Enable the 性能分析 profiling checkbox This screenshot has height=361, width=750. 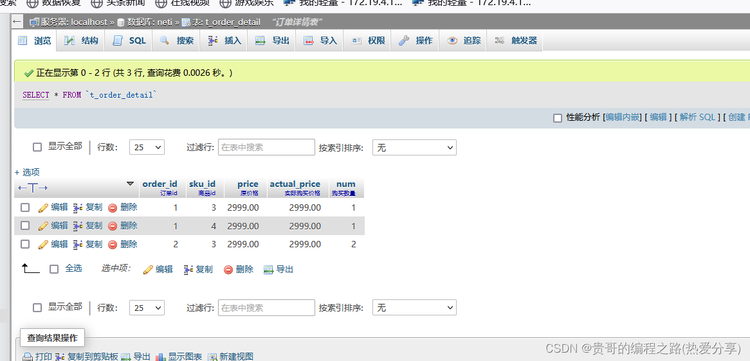tap(557, 118)
